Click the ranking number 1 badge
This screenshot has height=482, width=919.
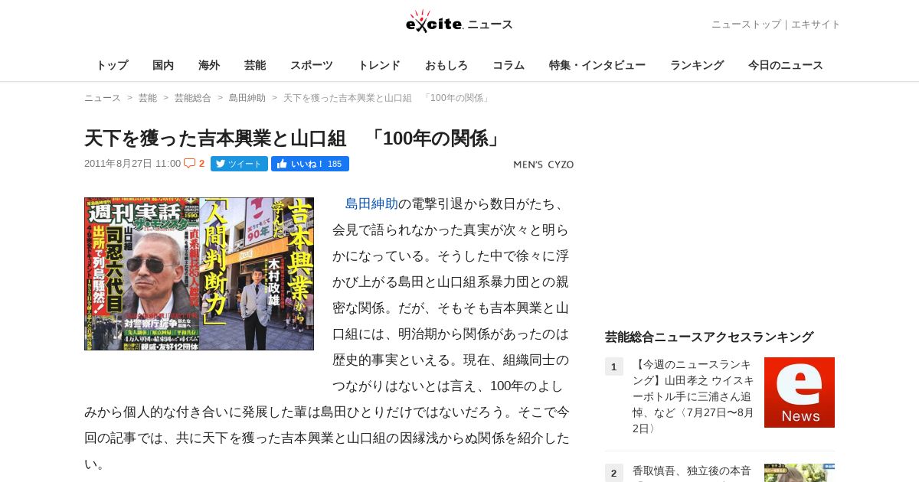614,366
